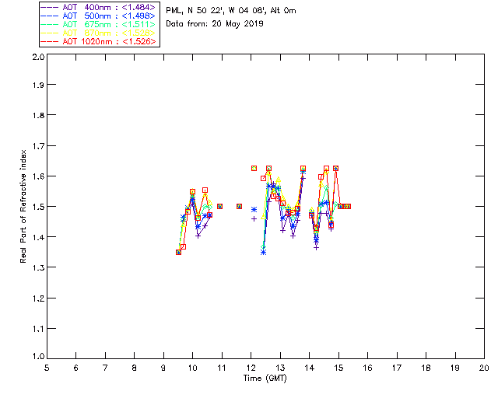Click the 11 x-axis tick label
Screen dimensions: 498x398
[x=222, y=368]
